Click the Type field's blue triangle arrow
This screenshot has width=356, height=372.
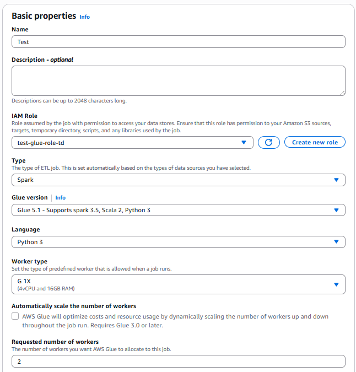coord(336,180)
